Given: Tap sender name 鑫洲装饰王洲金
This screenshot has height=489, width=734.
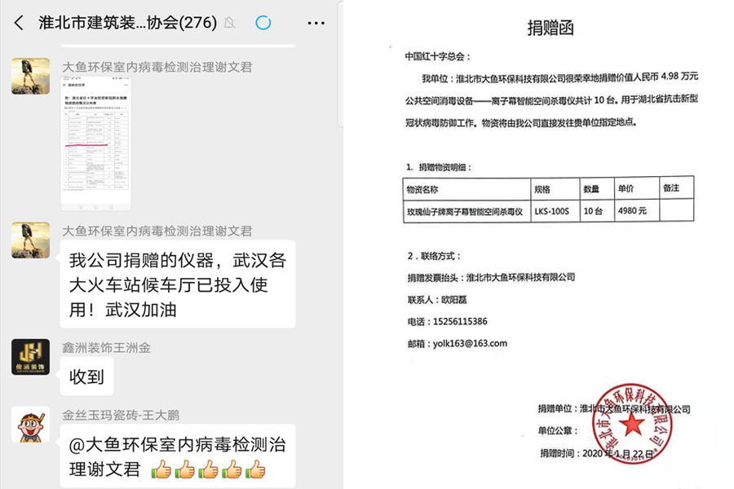Looking at the screenshot, I should pos(107,348).
